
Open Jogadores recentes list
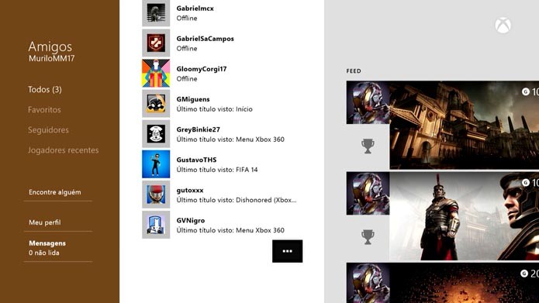[64, 150]
